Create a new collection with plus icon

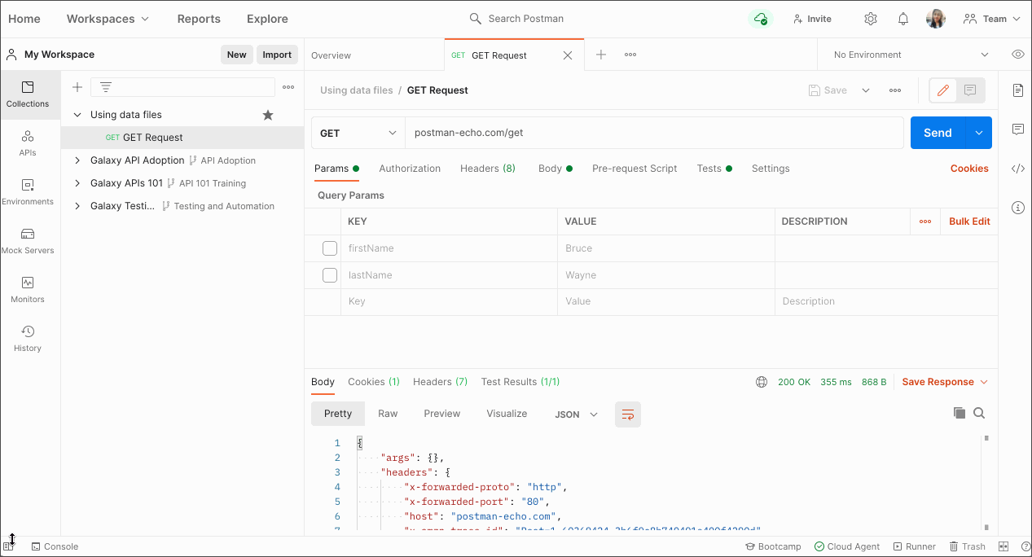77,87
